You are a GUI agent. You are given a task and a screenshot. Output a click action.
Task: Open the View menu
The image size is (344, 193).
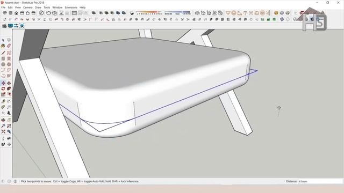18,8
